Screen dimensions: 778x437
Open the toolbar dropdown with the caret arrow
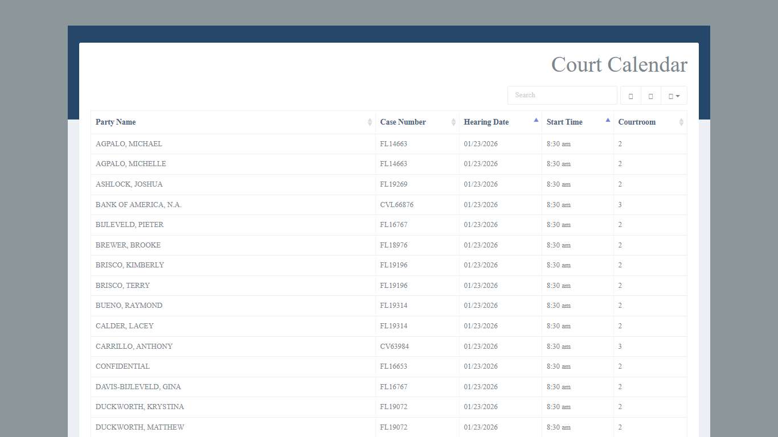tap(674, 96)
